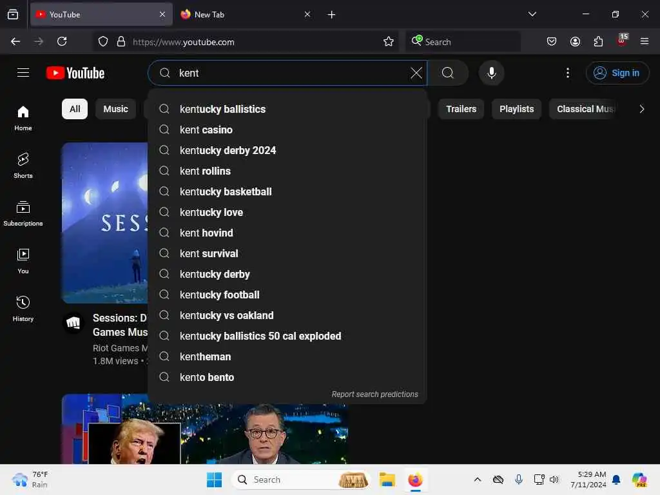
Task: Go to Home in the sidebar
Action: 23,119
